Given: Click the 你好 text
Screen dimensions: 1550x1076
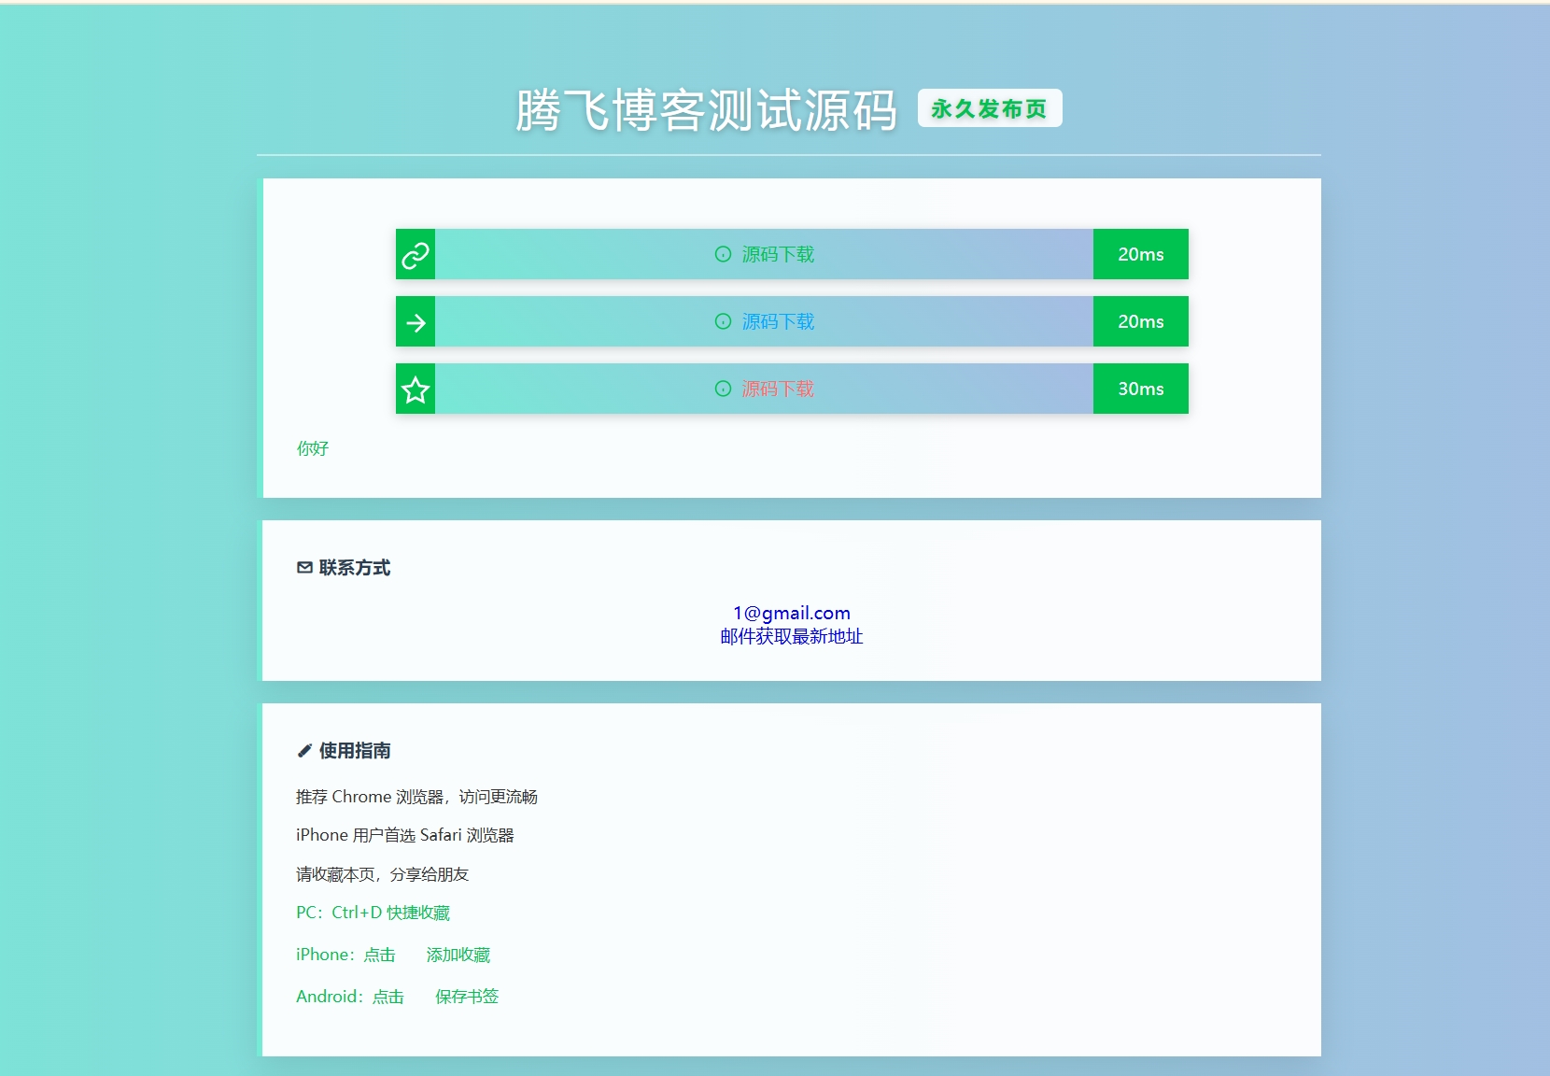Looking at the screenshot, I should [313, 448].
